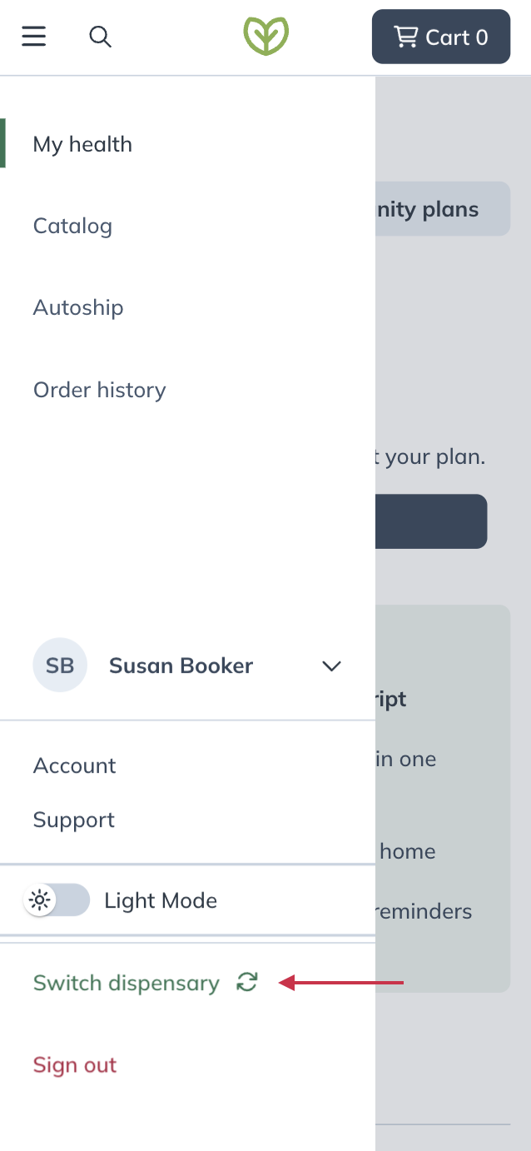Screen dimensions: 531x1151
Task: Click the dimmed community plans tab
Action: tap(442, 209)
